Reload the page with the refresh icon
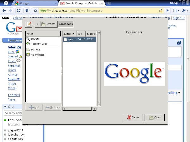Viewport: 190px width, 142px height. (x=19, y=11)
